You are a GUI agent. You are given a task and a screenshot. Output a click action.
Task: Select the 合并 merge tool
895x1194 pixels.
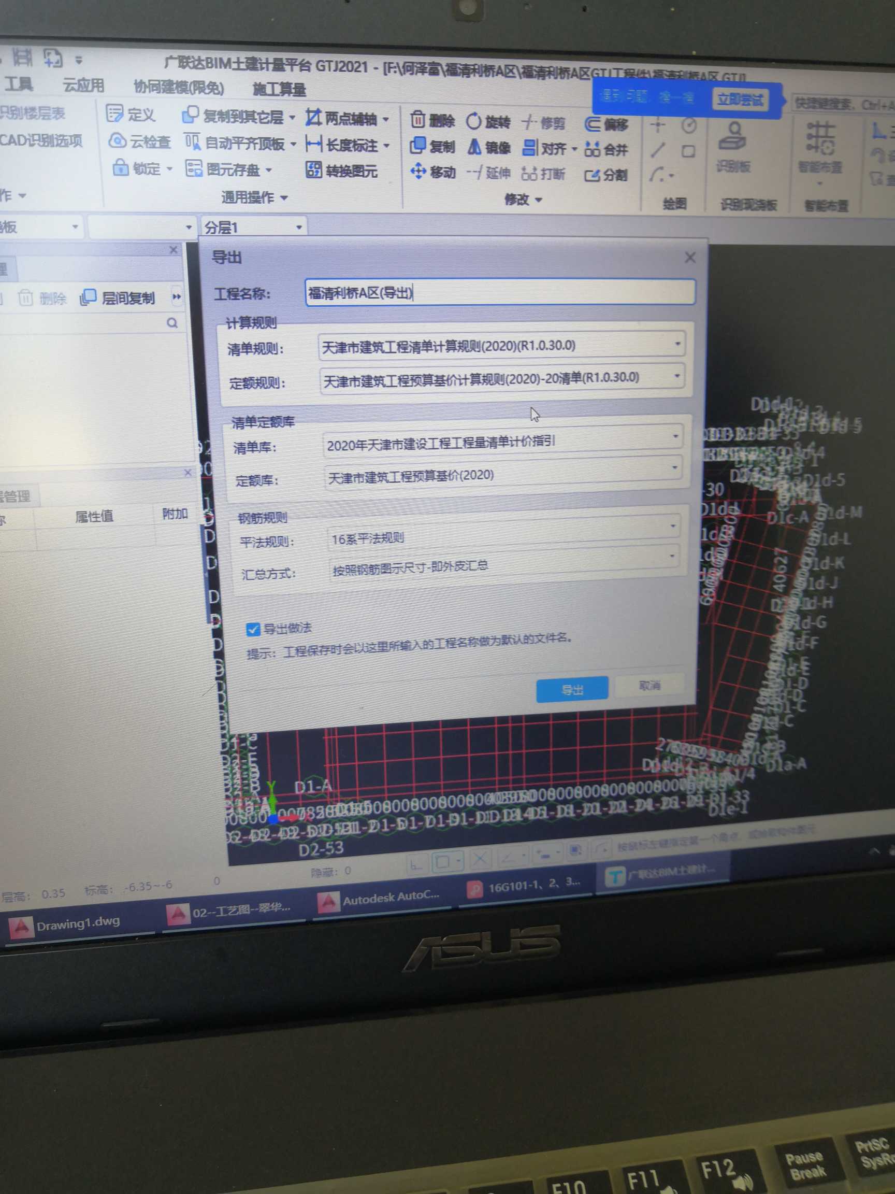607,149
